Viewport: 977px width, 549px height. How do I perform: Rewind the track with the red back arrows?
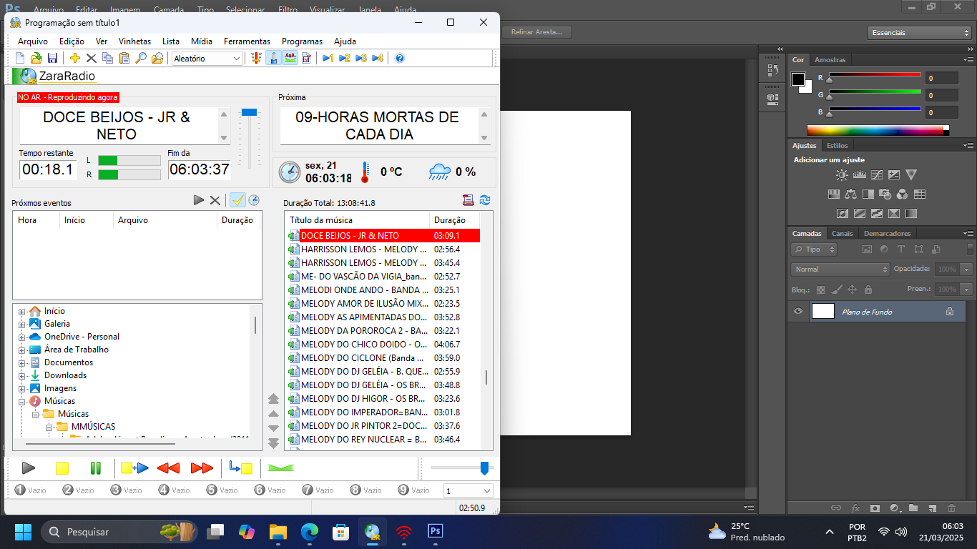[x=168, y=468]
